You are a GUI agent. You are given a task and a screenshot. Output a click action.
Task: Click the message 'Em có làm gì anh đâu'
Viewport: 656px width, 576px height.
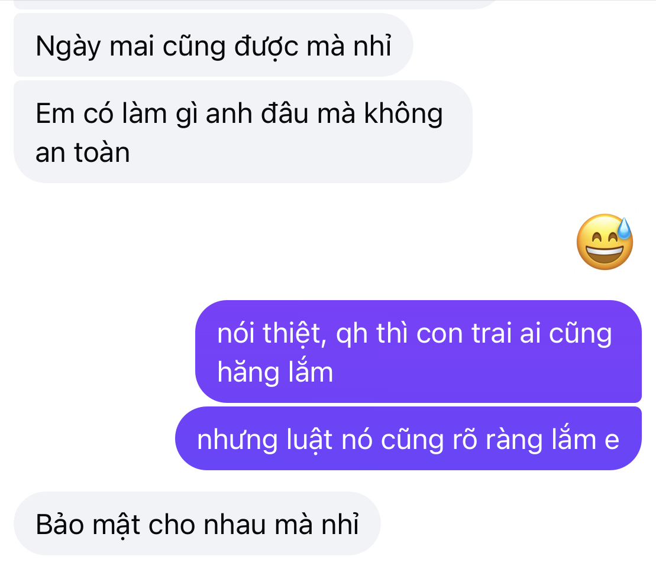[x=243, y=132]
